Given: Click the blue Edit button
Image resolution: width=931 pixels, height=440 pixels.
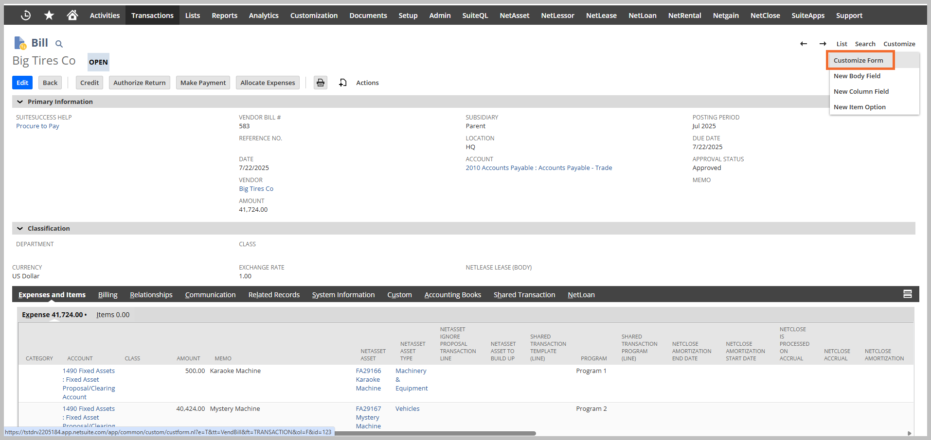Looking at the screenshot, I should point(22,83).
